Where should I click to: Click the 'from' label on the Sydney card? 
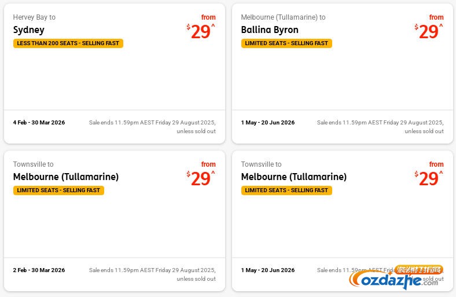(x=208, y=17)
